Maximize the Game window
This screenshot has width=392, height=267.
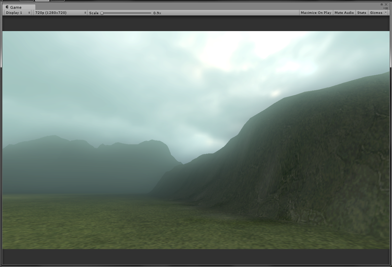coord(382,4)
